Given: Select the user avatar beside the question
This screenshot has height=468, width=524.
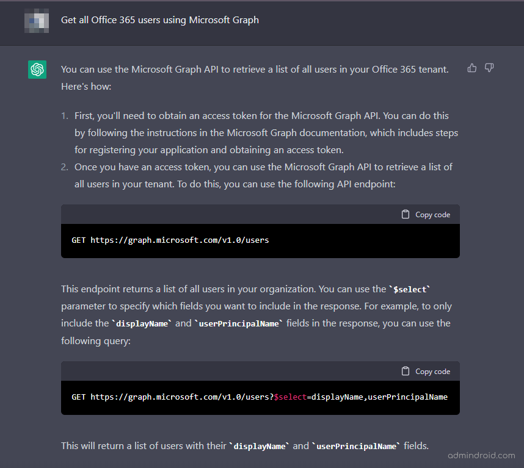Looking at the screenshot, I should coord(37,20).
